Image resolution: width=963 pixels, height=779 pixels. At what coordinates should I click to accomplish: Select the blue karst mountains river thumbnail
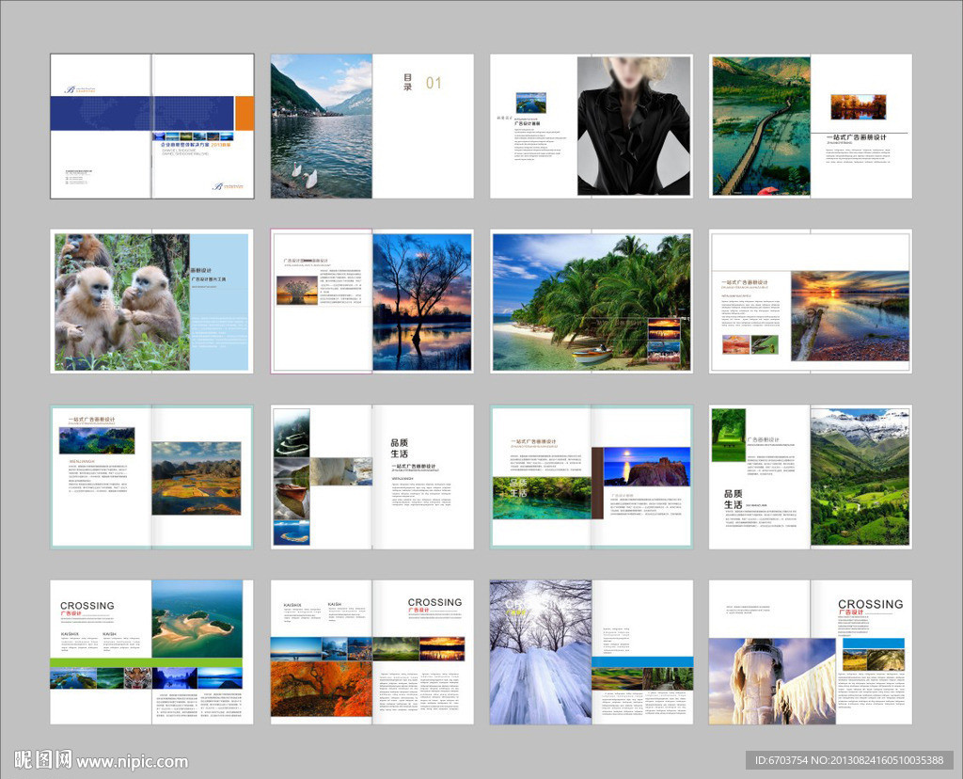[x=175, y=678]
